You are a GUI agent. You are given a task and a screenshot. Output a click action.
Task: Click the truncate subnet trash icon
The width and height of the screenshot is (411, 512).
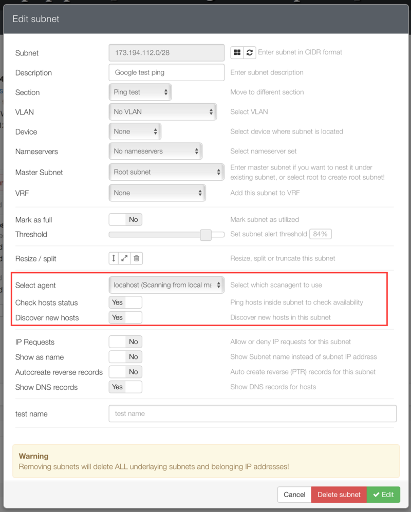(x=136, y=258)
